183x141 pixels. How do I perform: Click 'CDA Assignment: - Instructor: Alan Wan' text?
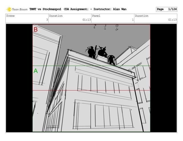(95, 9)
